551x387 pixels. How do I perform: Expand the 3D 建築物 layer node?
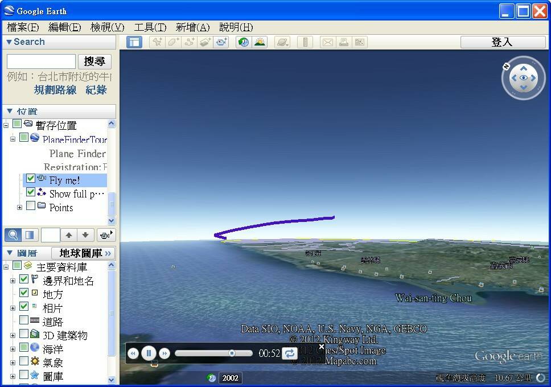pyautogui.click(x=13, y=335)
